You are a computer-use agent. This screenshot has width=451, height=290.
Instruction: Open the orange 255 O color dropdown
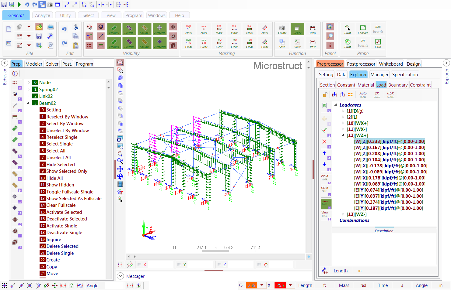[x=262, y=285]
